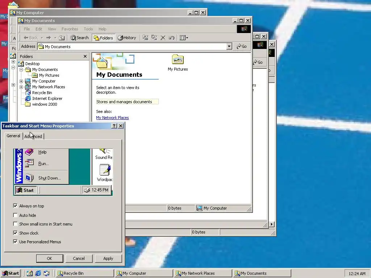Image resolution: width=371 pixels, height=278 pixels.
Task: Select Recycle Bin in folder tree
Action: pos(42,93)
